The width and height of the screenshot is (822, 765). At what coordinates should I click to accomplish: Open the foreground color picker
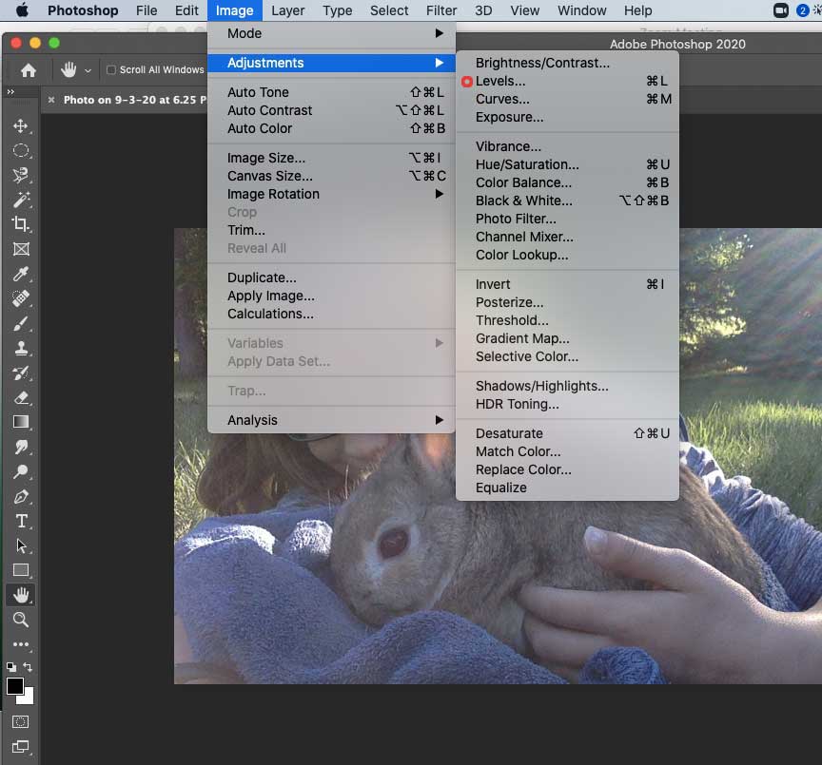coord(14,685)
